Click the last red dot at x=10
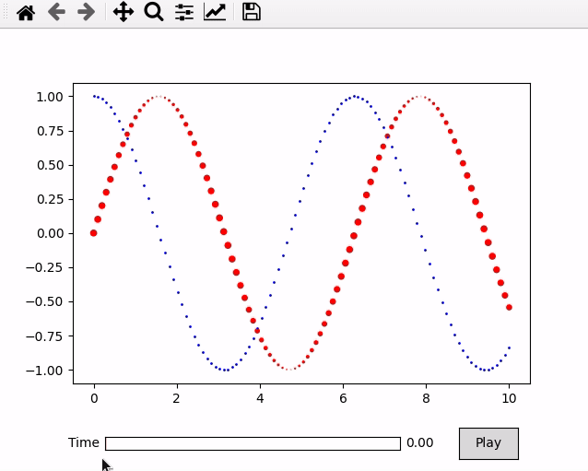The image size is (588, 471). (509, 308)
